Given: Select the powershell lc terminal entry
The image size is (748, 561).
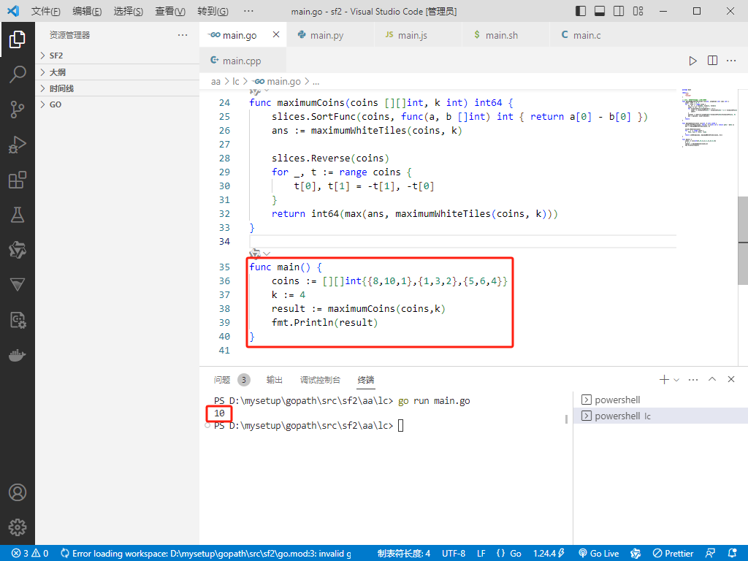Looking at the screenshot, I should point(660,416).
